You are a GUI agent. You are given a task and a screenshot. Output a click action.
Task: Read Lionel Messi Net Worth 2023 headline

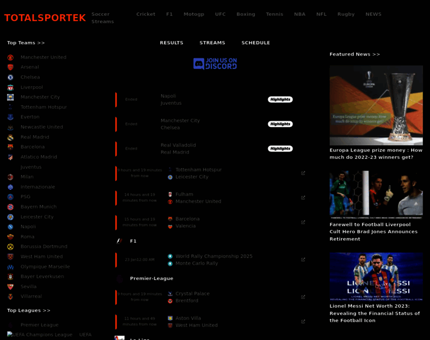(x=375, y=313)
